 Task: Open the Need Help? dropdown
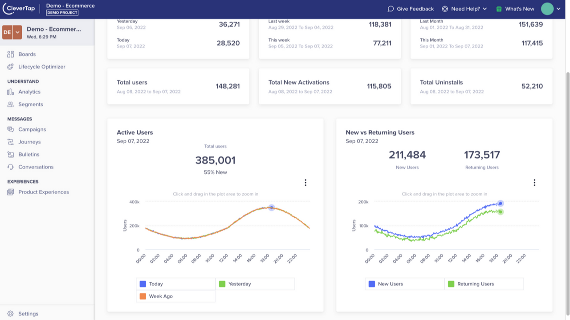click(x=464, y=8)
